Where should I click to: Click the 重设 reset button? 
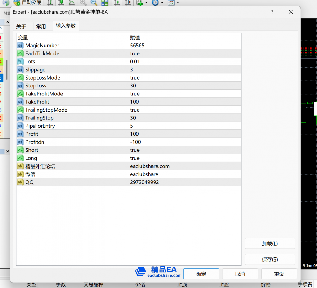pyautogui.click(x=279, y=274)
